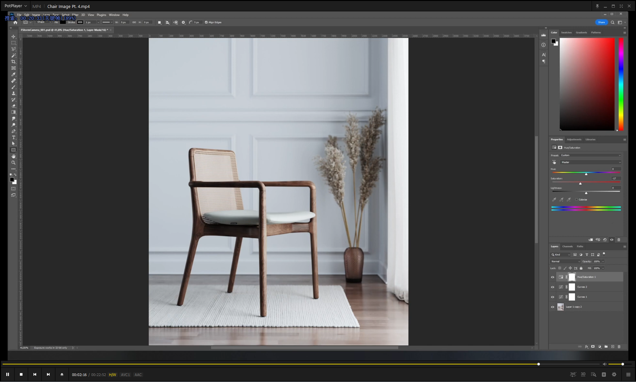636x382 pixels.
Task: Select the Hand tool
Action: pos(14,156)
